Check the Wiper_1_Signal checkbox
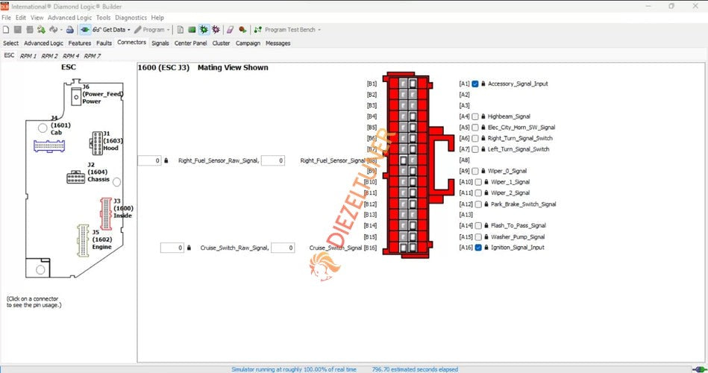Image resolution: width=708 pixels, height=373 pixels. [478, 182]
